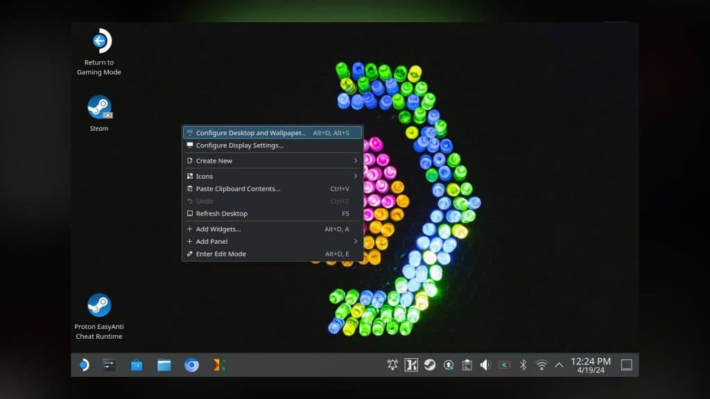The height and width of the screenshot is (399, 710).
Task: Expand the Icons submenu
Action: click(272, 176)
